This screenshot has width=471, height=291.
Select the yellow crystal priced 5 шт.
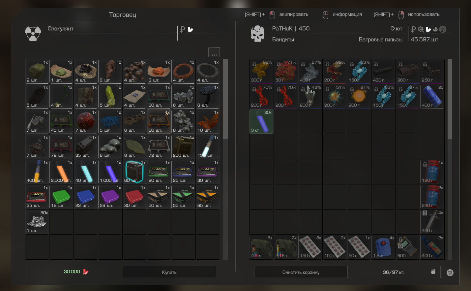(110, 96)
